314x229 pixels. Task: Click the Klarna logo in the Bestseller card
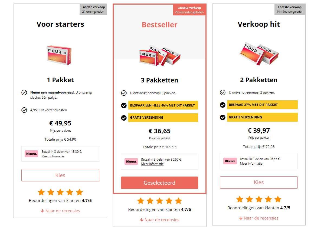click(x=131, y=161)
